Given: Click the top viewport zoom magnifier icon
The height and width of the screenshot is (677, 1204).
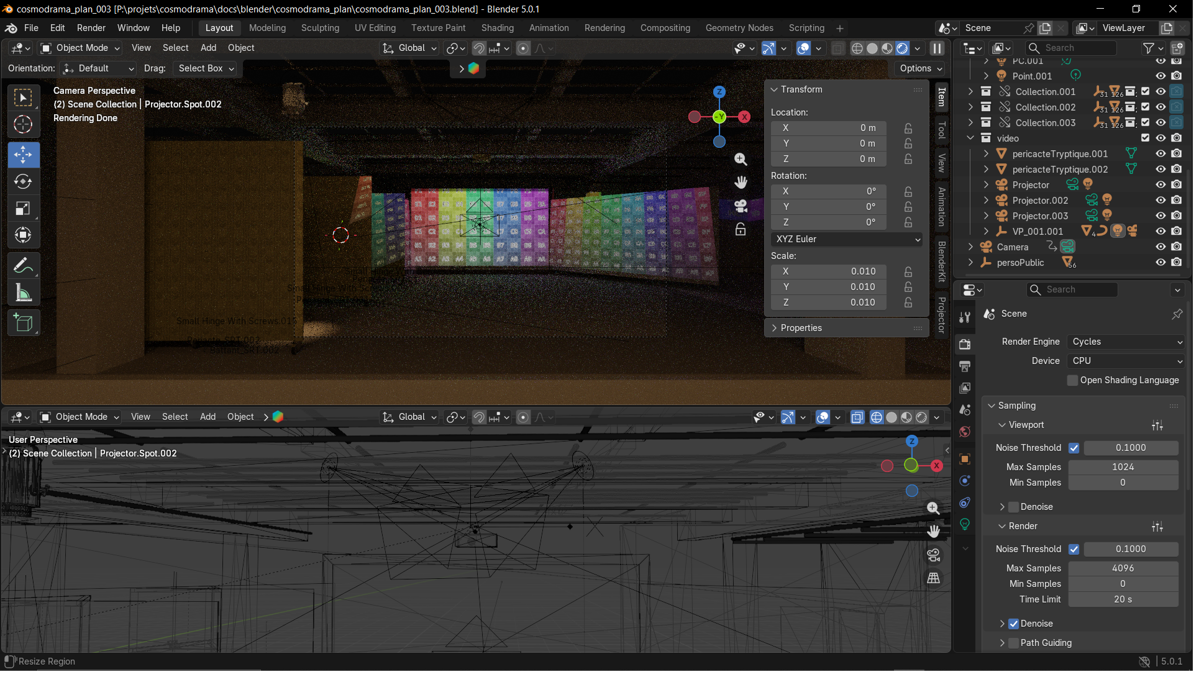Looking at the screenshot, I should [741, 160].
